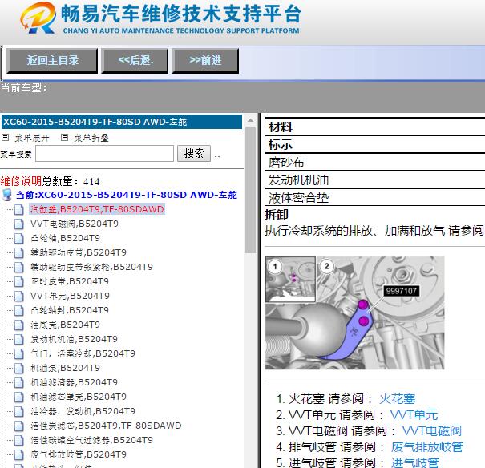The width and height of the screenshot is (485, 468).
Task: Click document icon for 正时皮带,B5204T9
Action: [19, 281]
